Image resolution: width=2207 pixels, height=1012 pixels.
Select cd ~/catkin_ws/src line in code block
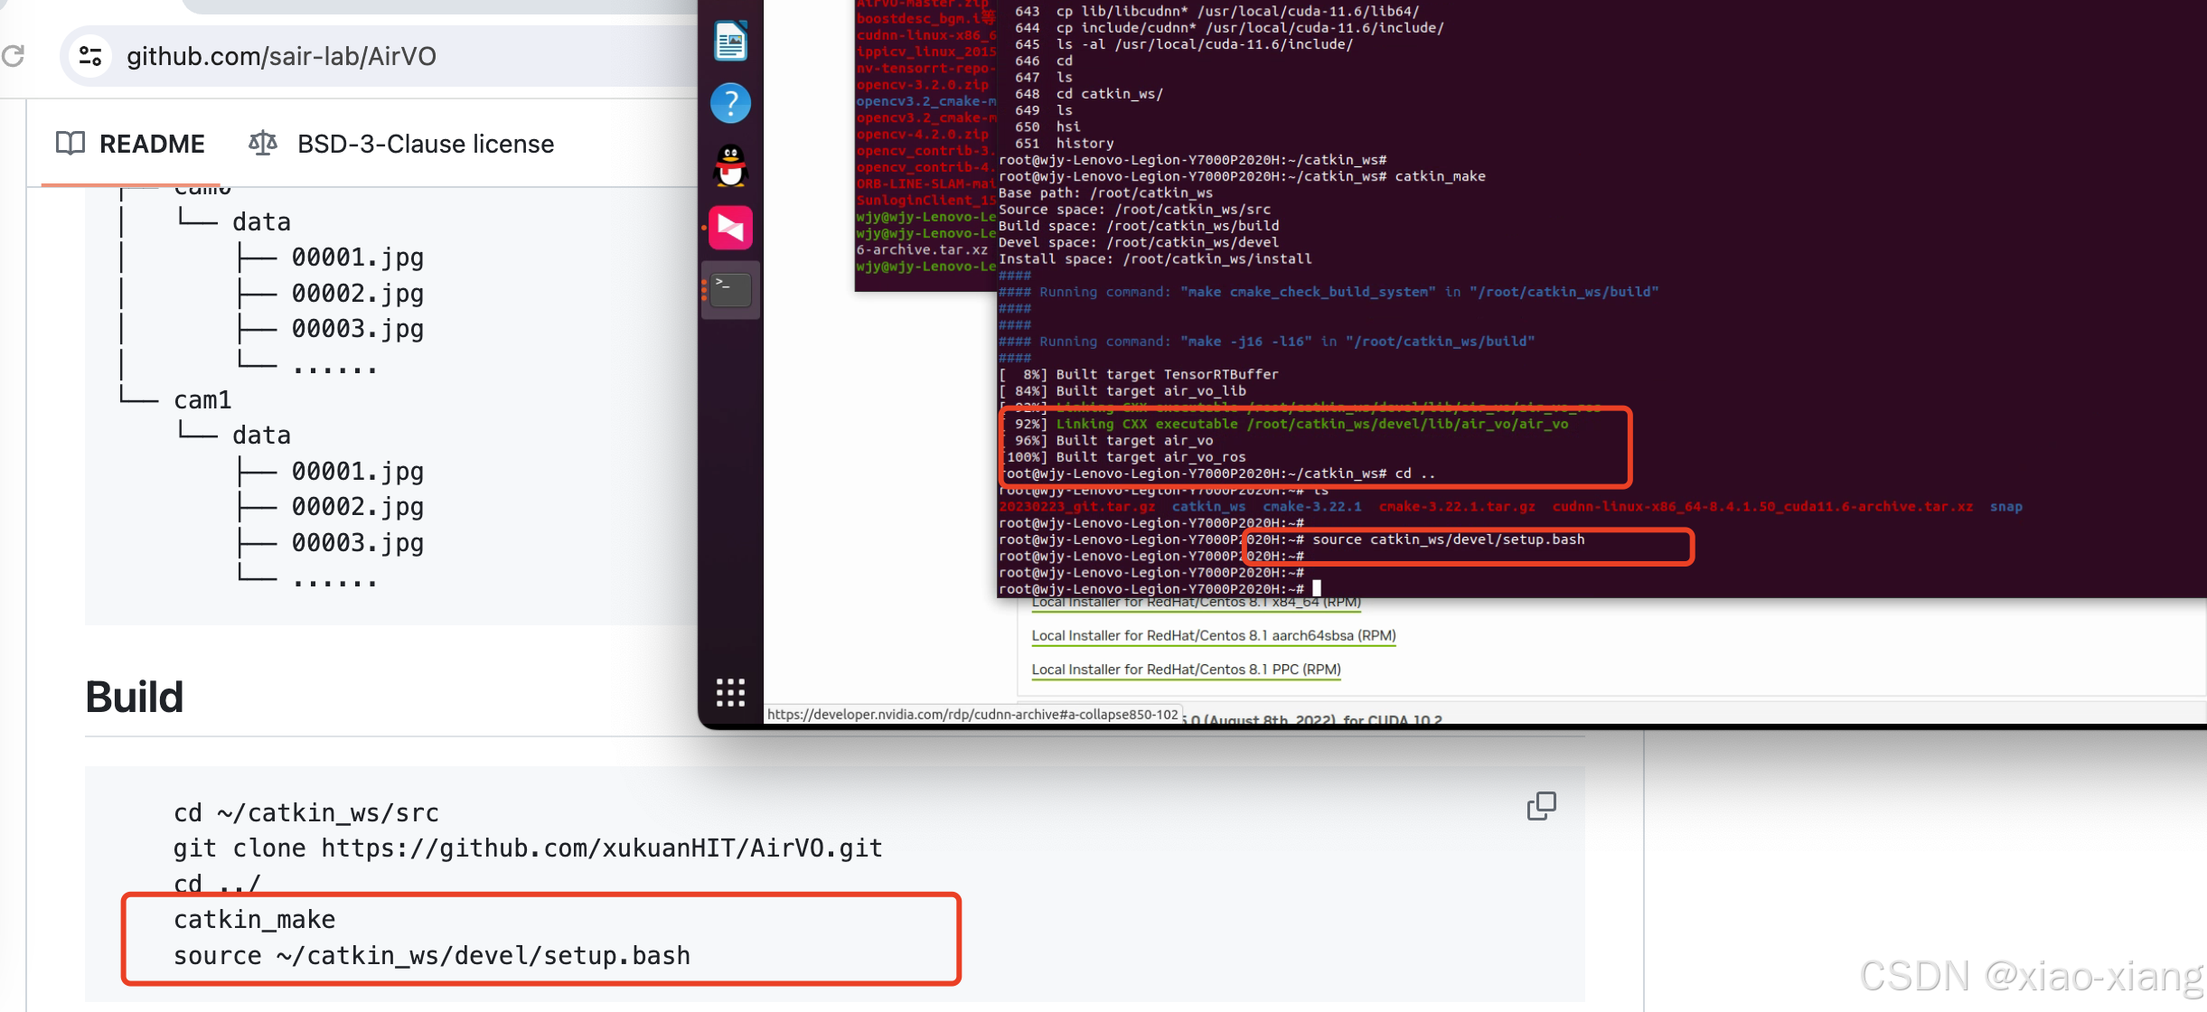click(306, 813)
